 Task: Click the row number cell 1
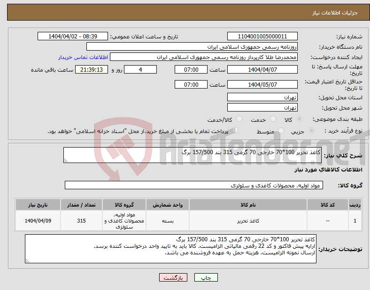pos(355,221)
